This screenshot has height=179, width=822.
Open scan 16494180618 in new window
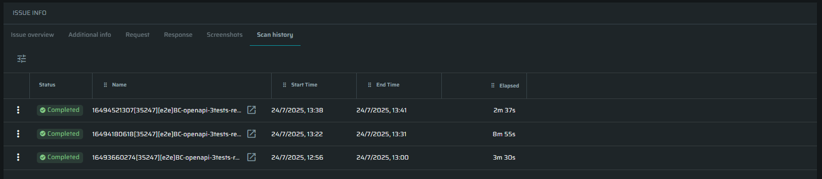pyautogui.click(x=252, y=134)
